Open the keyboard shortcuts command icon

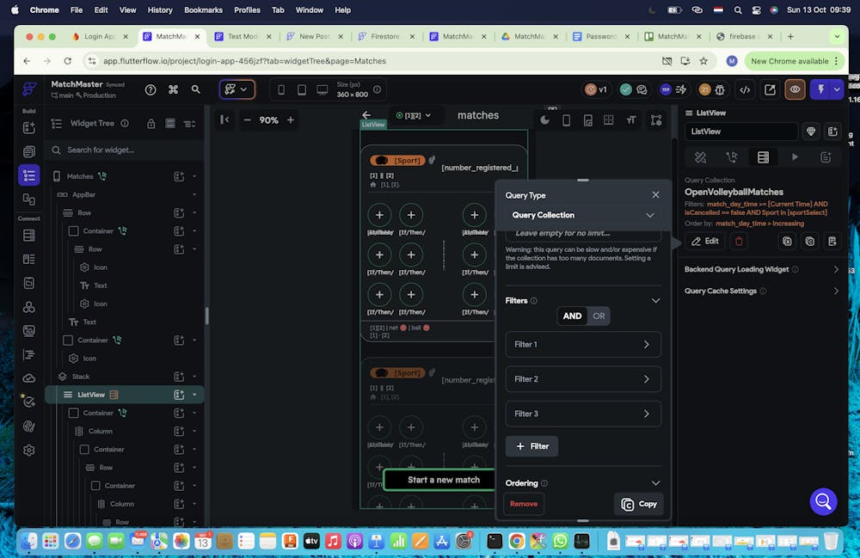coord(174,89)
